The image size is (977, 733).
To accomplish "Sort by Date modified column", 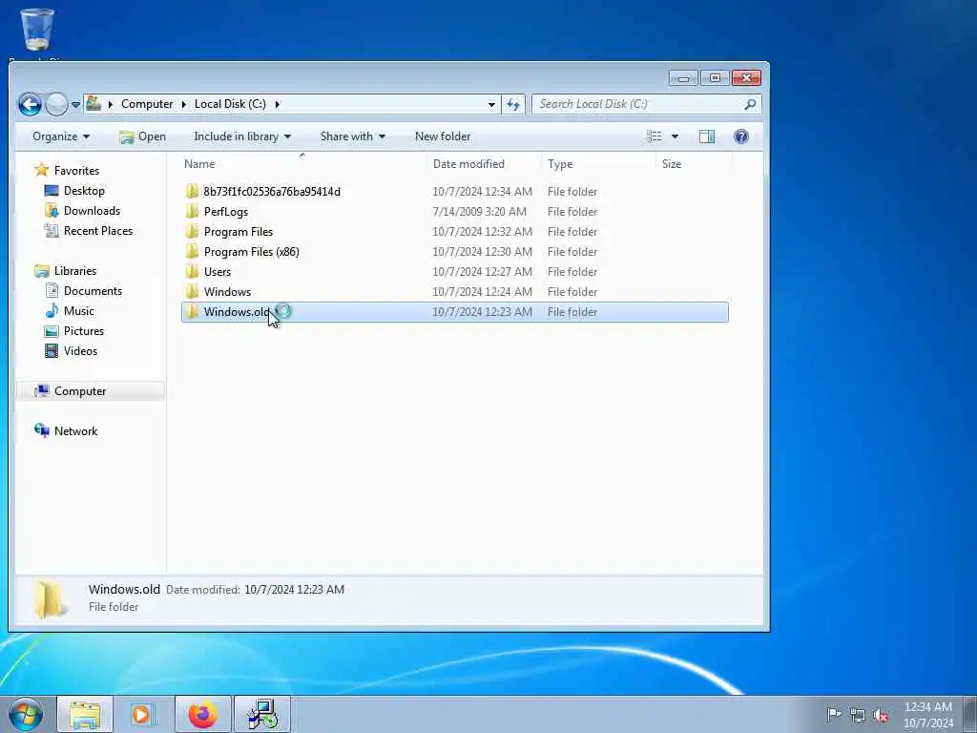I will click(484, 164).
